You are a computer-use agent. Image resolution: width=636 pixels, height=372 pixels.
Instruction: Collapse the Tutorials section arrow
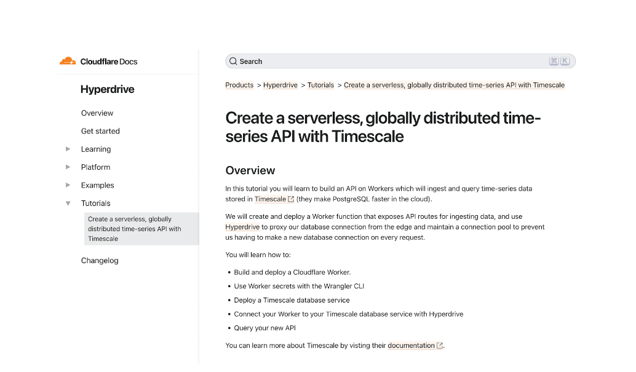pos(68,204)
